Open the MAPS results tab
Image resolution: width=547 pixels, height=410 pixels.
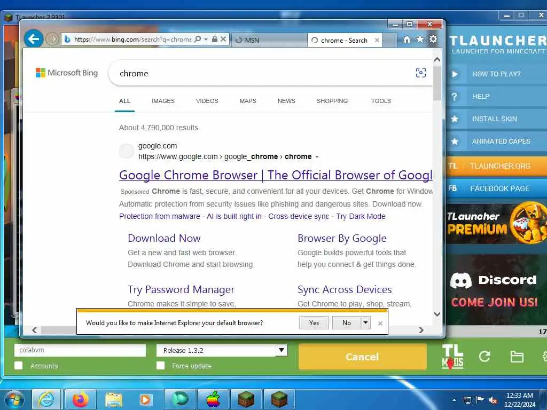pyautogui.click(x=248, y=101)
